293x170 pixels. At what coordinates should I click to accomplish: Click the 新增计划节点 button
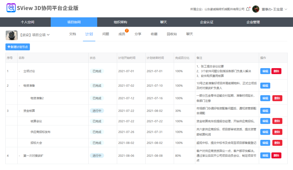(x=17, y=47)
